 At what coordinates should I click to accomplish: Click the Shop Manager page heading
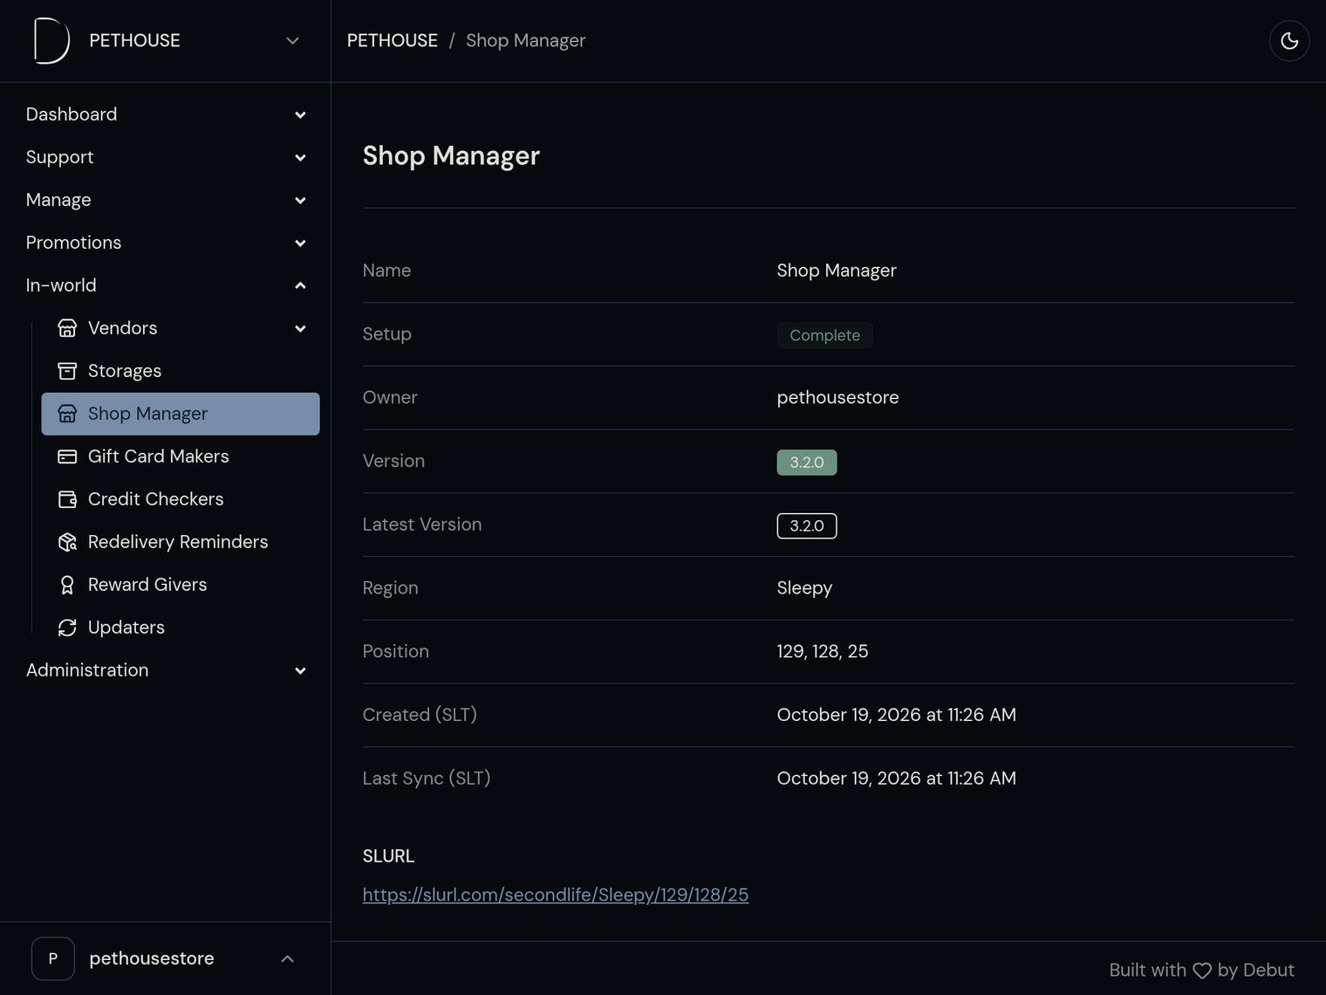[x=452, y=155]
